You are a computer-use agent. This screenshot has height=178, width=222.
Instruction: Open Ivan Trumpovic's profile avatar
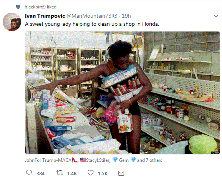pos(12,22)
